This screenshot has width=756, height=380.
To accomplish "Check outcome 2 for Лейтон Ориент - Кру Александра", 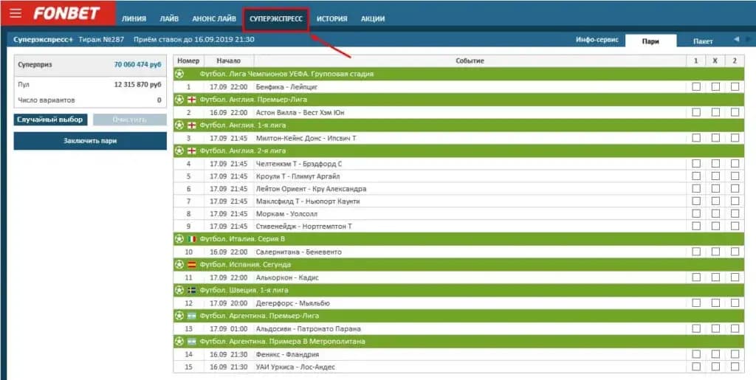I will click(735, 188).
